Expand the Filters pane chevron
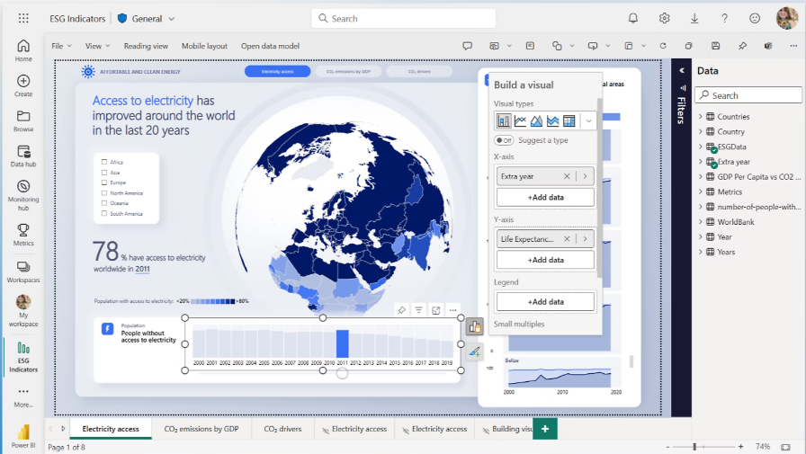Viewport: 806px width, 454px height. point(682,70)
